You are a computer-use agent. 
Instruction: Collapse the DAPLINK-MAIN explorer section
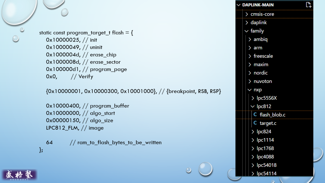point(238,5)
